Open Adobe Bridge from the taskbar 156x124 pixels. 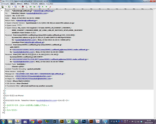coord(62,122)
